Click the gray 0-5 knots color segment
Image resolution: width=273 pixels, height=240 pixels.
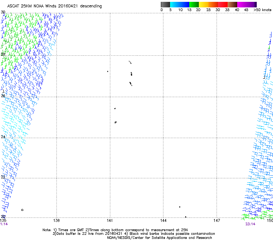[x=165, y=4]
